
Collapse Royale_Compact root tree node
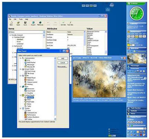(10, 35)
